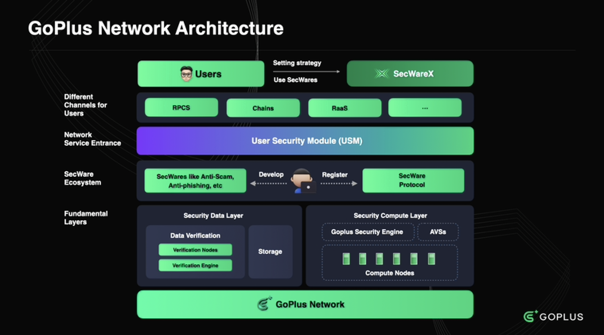Click Different Channels for Users label

pyautogui.click(x=86, y=105)
